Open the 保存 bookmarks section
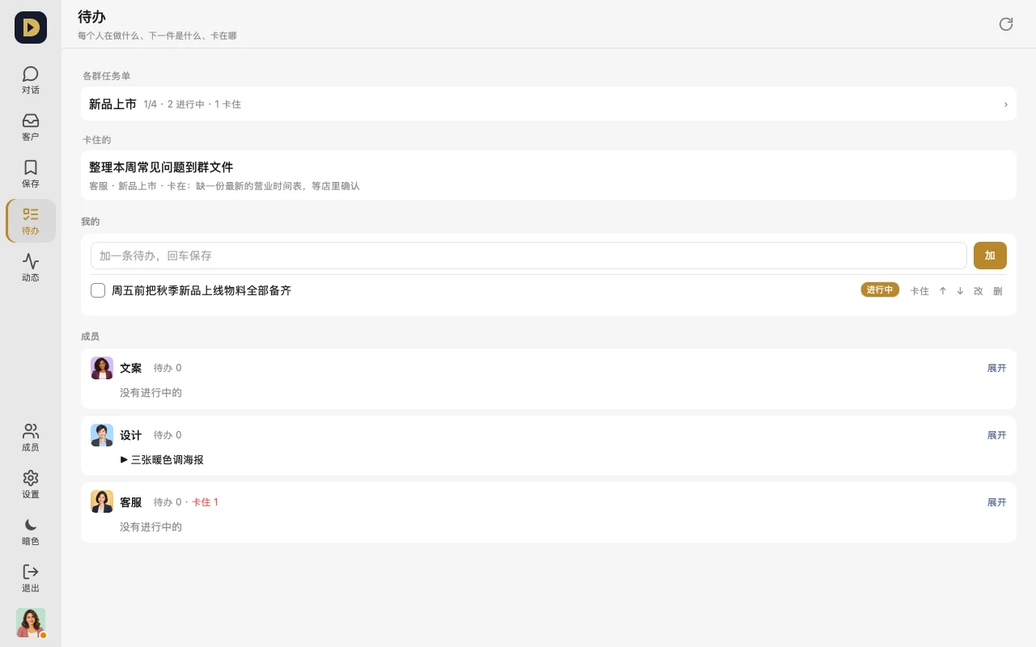The height and width of the screenshot is (647, 1036). pyautogui.click(x=31, y=174)
